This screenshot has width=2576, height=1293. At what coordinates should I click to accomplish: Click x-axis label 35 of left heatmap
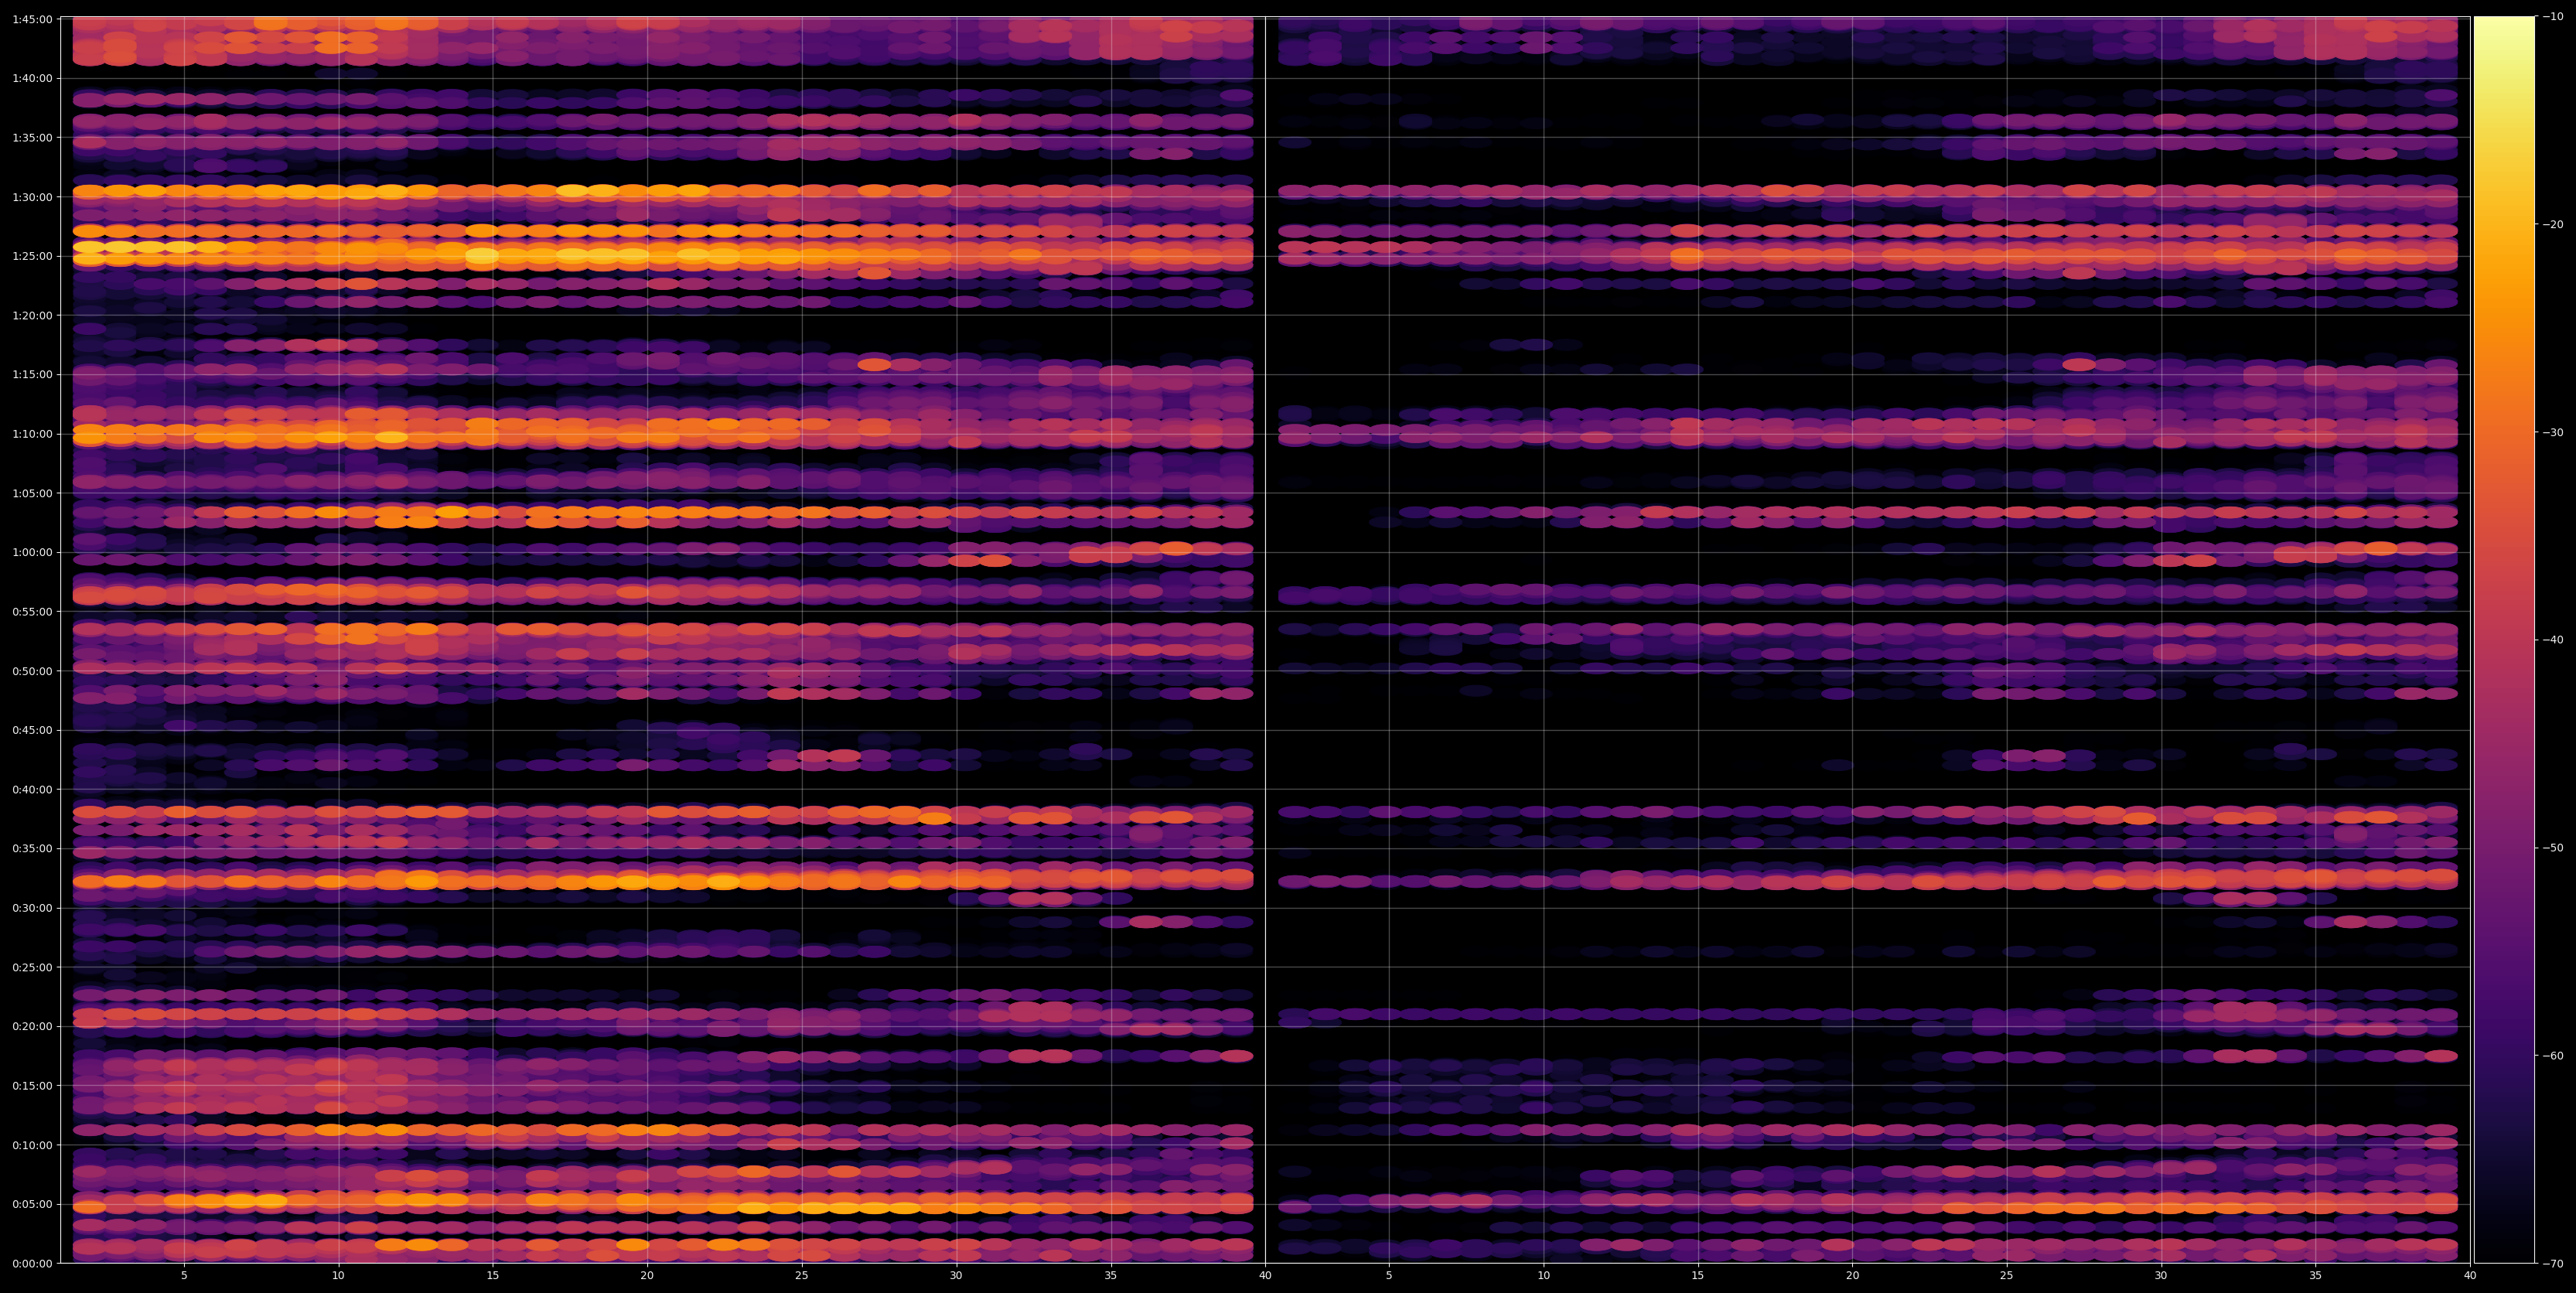tap(1111, 1276)
